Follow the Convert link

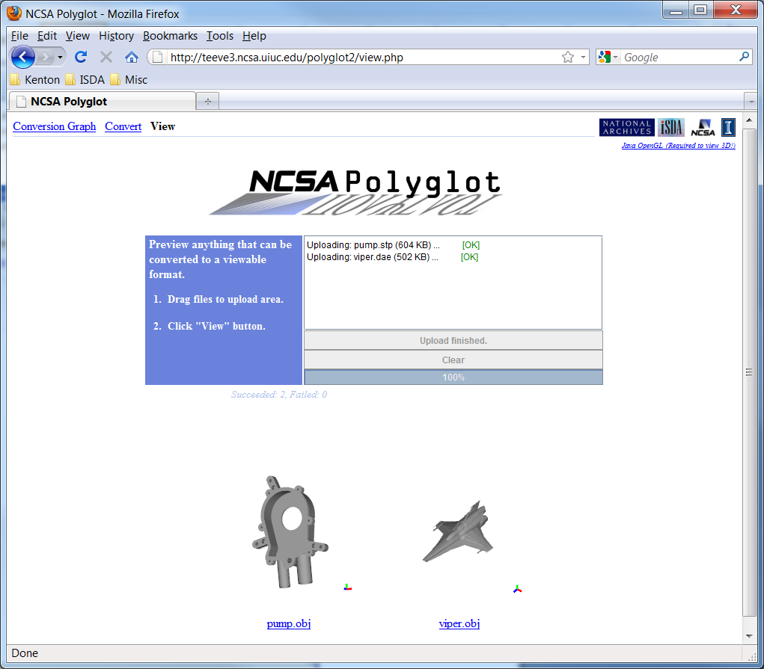pos(123,126)
